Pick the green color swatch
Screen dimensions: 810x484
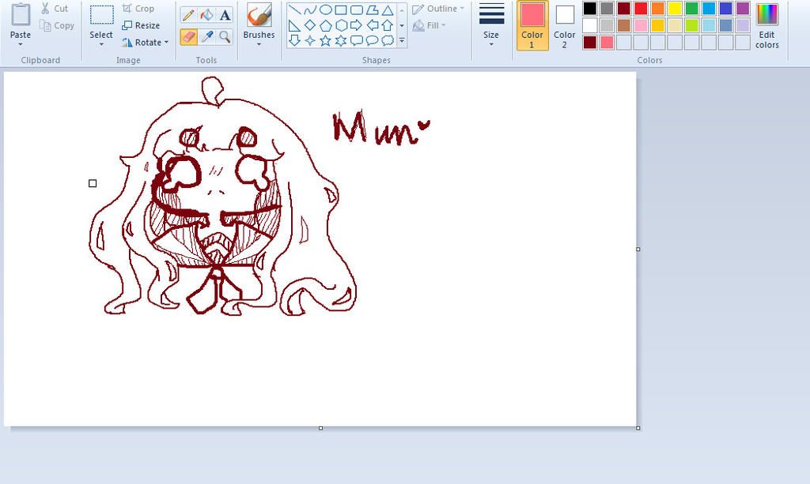pos(691,8)
